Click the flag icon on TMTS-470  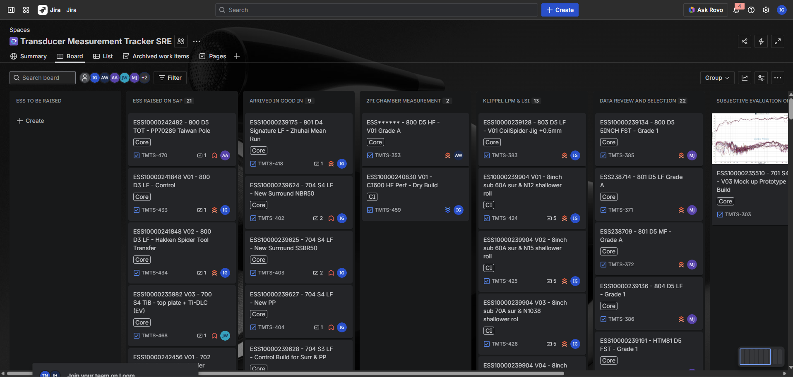coord(214,155)
